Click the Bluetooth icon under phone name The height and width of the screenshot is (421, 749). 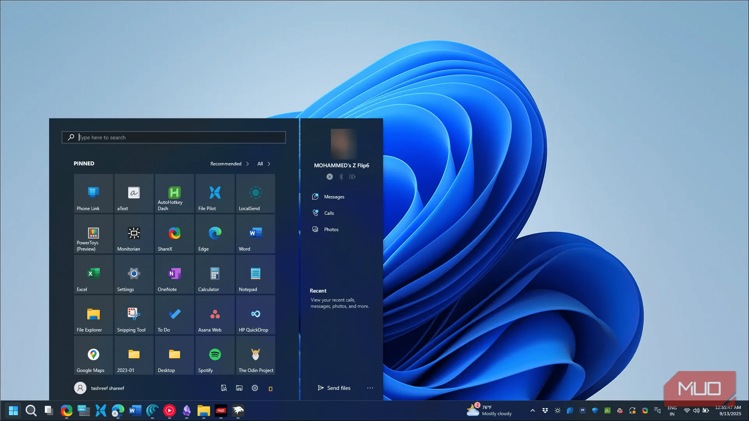tap(341, 177)
